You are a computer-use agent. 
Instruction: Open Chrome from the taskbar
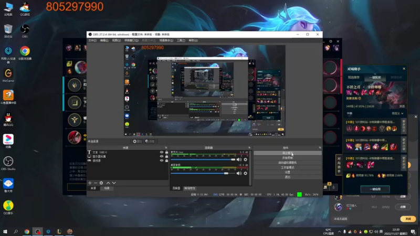coord(27,232)
